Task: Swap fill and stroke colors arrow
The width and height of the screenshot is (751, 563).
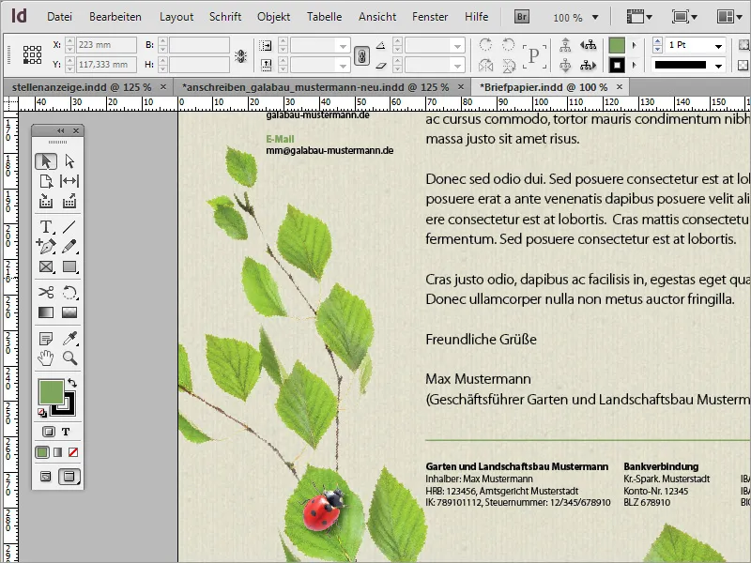Action: (72, 383)
